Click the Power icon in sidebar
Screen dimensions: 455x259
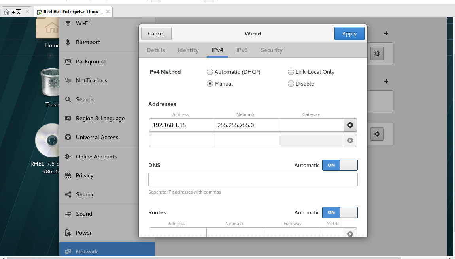pyautogui.click(x=68, y=233)
